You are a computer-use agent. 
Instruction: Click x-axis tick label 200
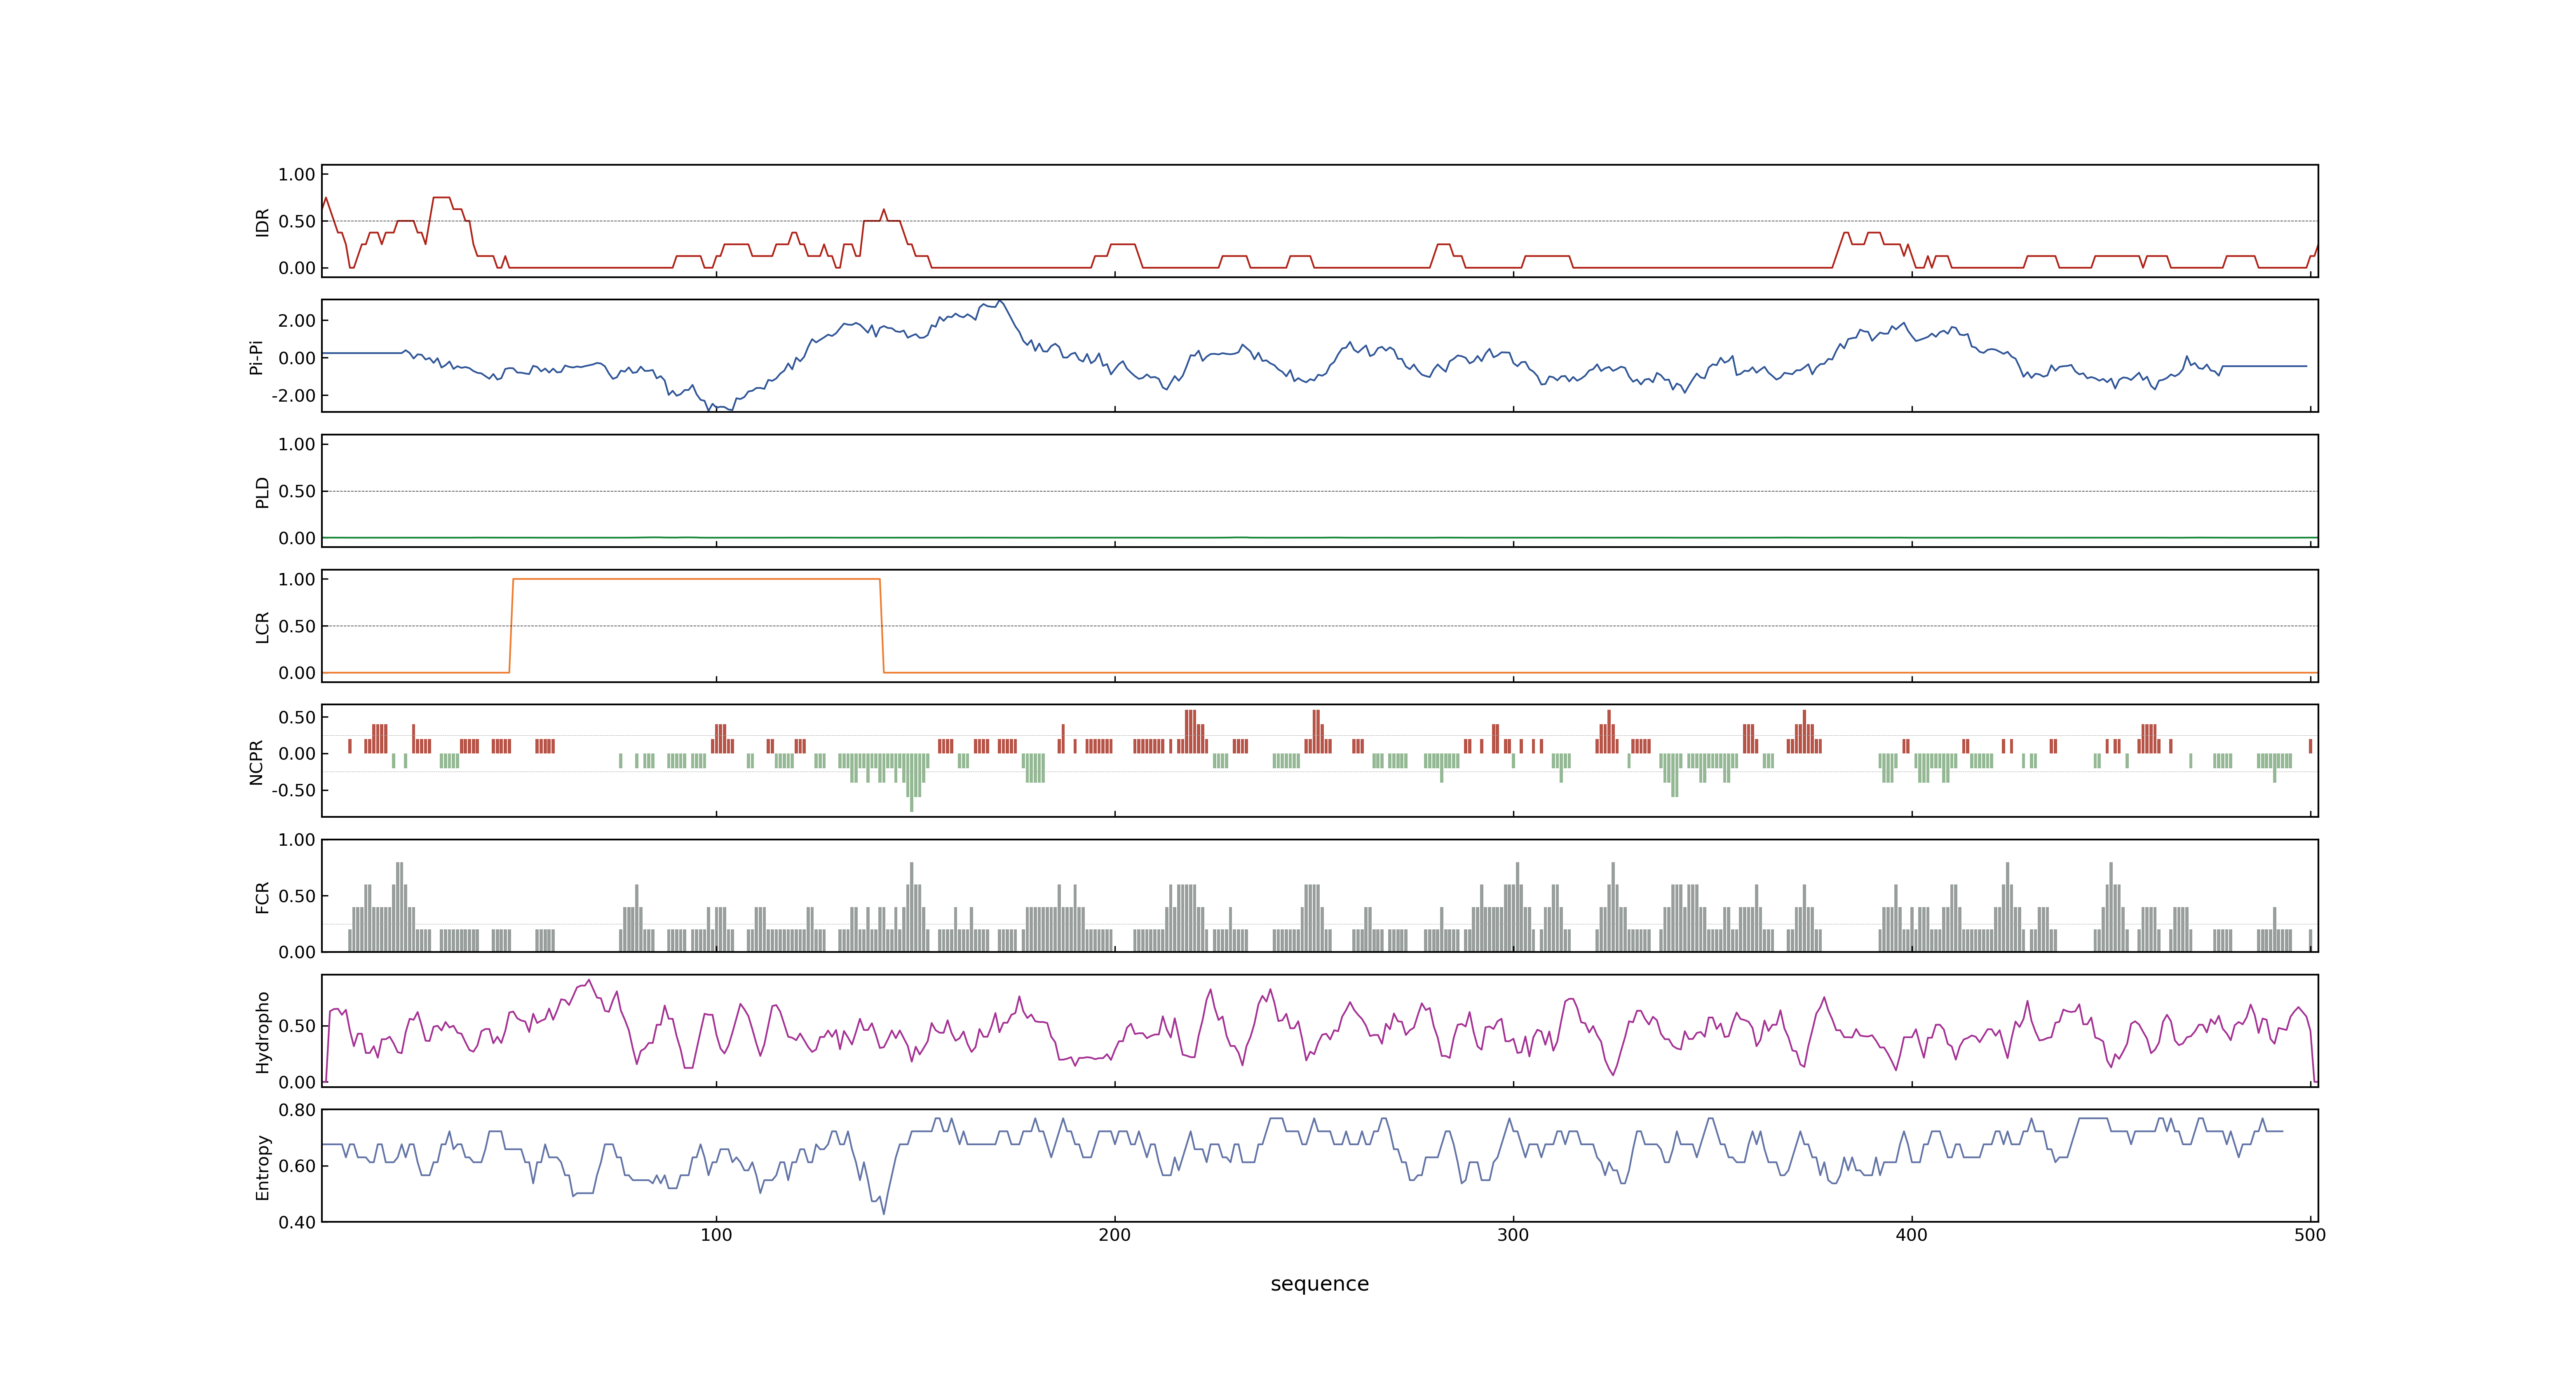click(1115, 1234)
